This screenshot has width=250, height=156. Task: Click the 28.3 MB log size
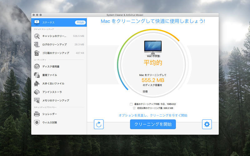(x=79, y=45)
